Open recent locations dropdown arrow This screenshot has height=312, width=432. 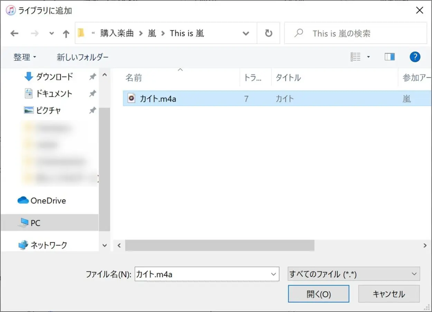(51, 33)
